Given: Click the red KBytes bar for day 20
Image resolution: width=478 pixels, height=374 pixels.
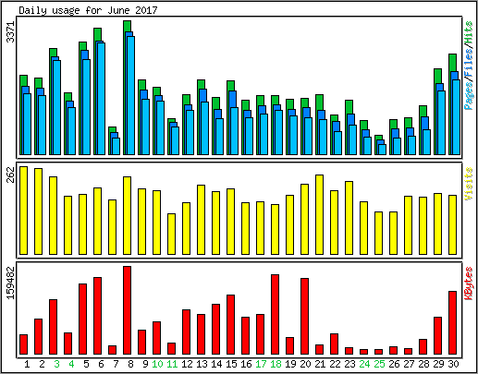Looking at the screenshot, I should 304,317.
